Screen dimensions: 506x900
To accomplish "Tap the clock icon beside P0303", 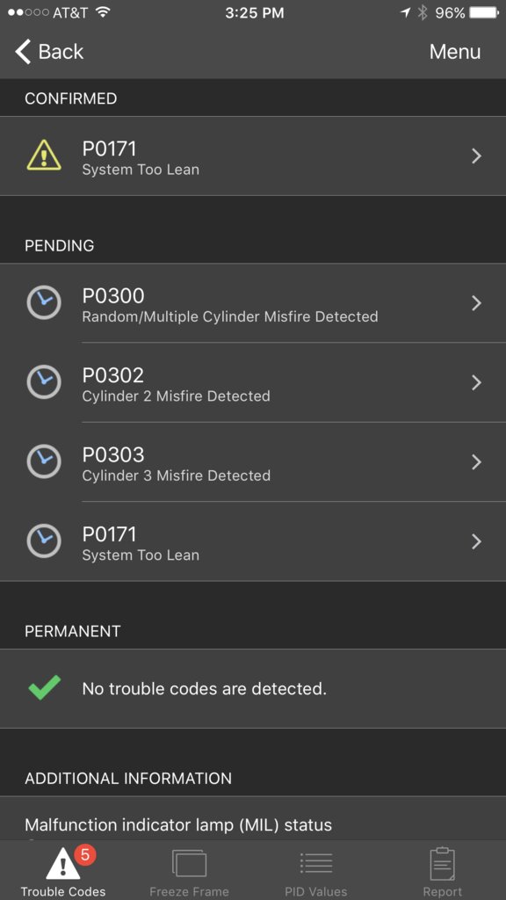I will pos(44,461).
